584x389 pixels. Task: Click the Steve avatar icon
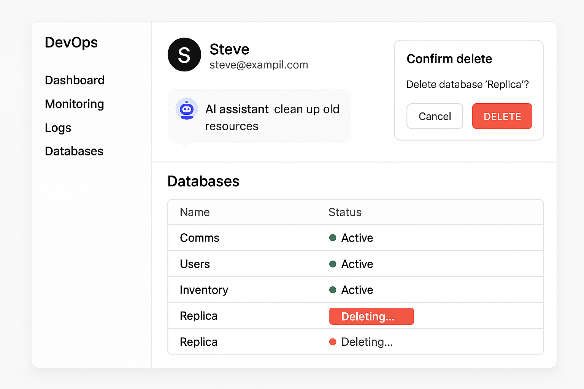(x=184, y=55)
